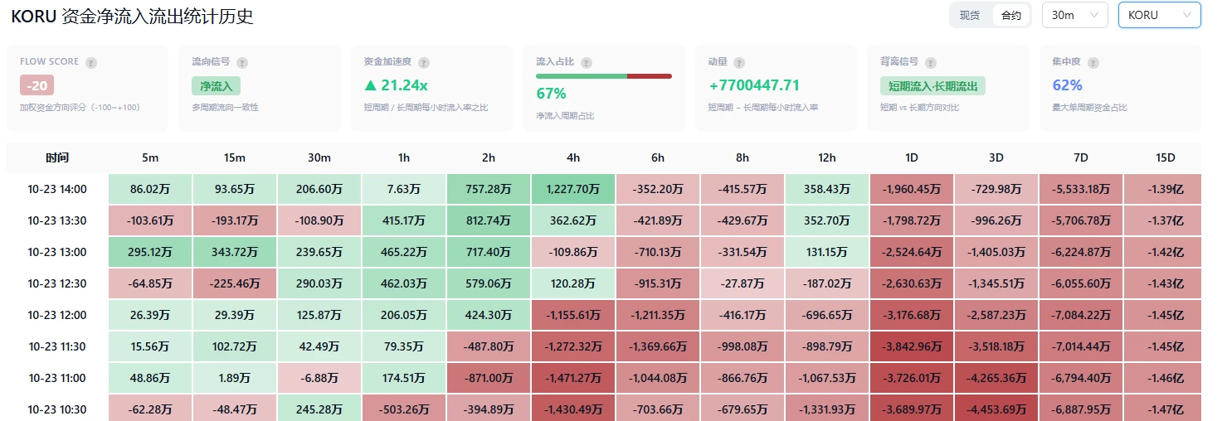Click the 1D column header

pyautogui.click(x=912, y=157)
